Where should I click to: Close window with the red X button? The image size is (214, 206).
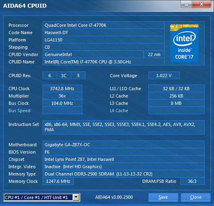(201, 4)
